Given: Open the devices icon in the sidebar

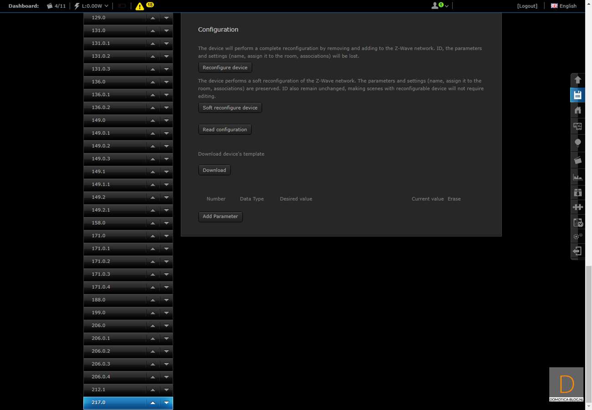Looking at the screenshot, I should [x=577, y=126].
